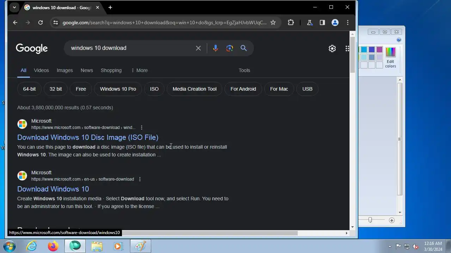The height and width of the screenshot is (253, 451).
Task: Click Microsoft favicon of the ISO File result
Action: pyautogui.click(x=22, y=124)
